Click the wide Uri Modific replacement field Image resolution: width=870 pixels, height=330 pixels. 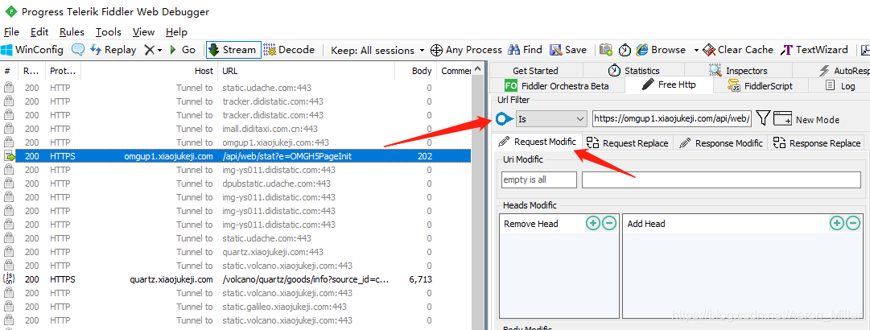tap(721, 179)
